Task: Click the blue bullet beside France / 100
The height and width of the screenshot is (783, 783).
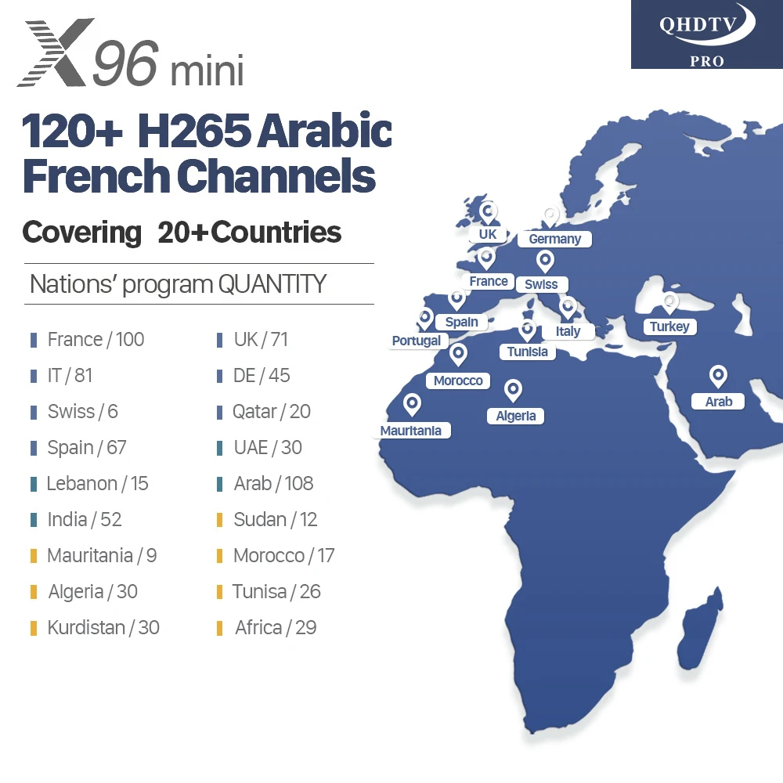Action: [x=34, y=340]
